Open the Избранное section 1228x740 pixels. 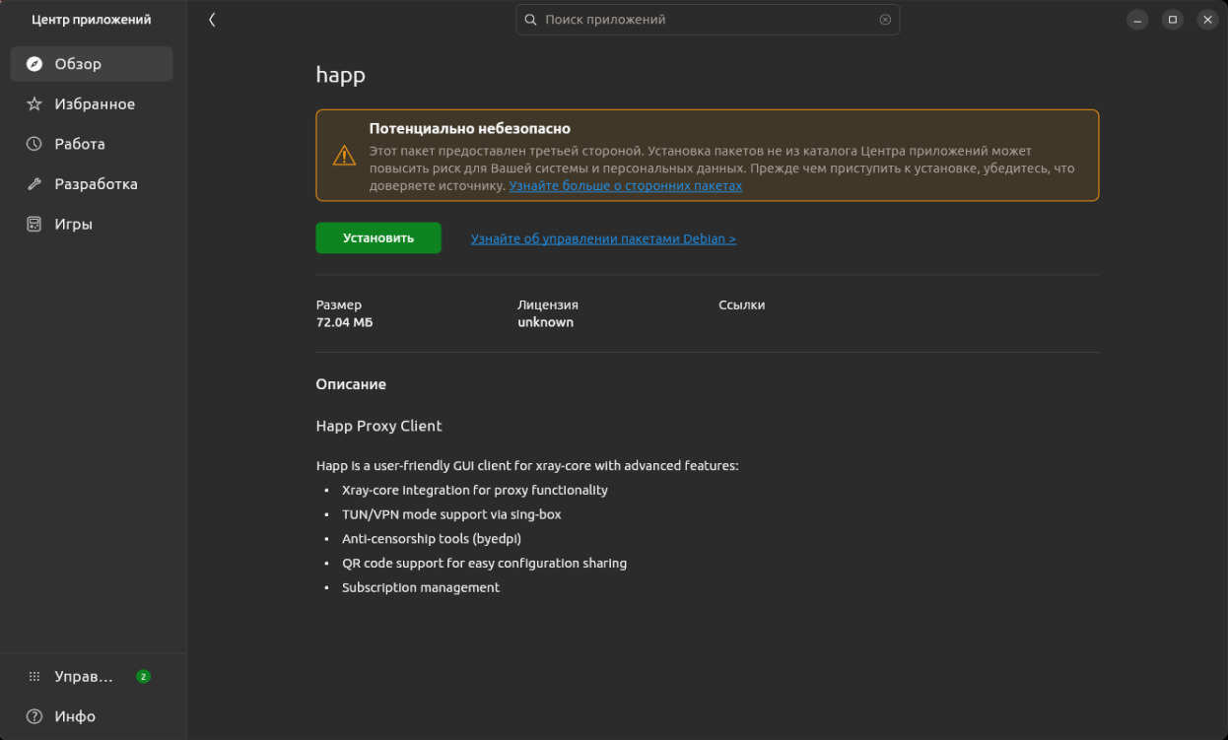point(92,103)
